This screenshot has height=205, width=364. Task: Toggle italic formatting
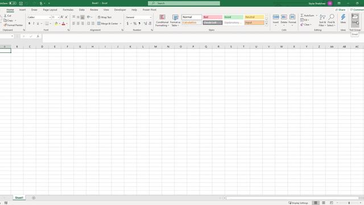click(x=34, y=23)
